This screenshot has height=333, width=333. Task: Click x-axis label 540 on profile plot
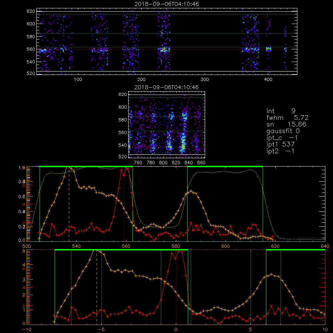point(77,246)
